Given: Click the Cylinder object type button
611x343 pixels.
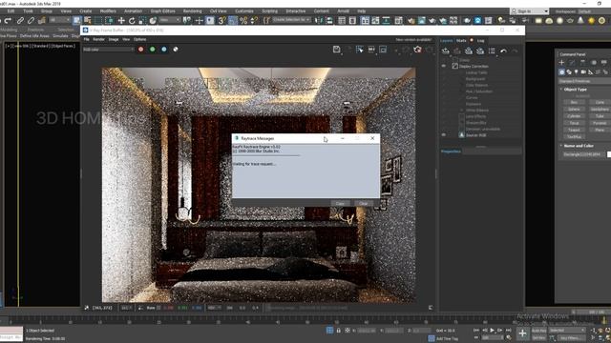Looking at the screenshot, I should click(574, 116).
